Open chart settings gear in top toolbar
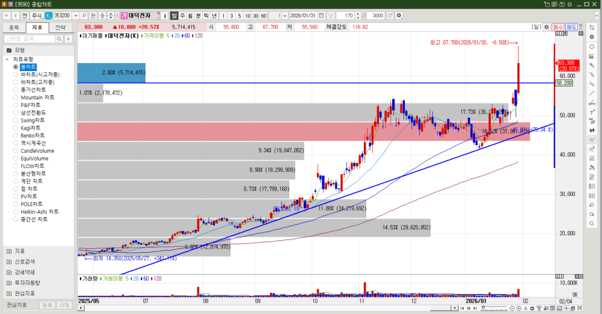The image size is (602, 314). [399, 15]
